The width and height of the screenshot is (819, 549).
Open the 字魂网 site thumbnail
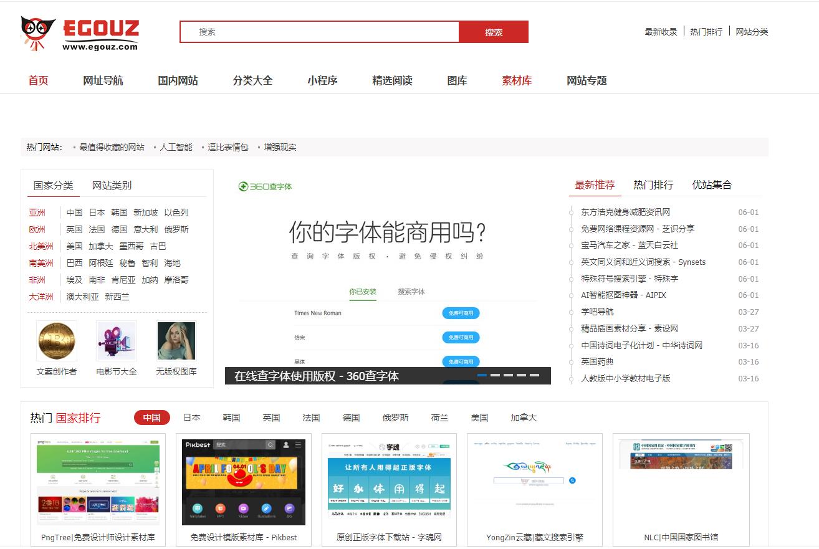coord(389,482)
